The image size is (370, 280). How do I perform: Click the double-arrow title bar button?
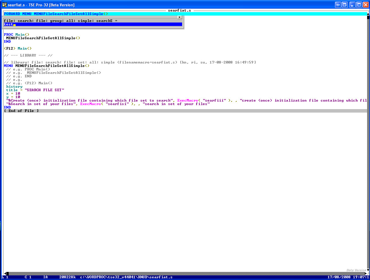point(338,5)
